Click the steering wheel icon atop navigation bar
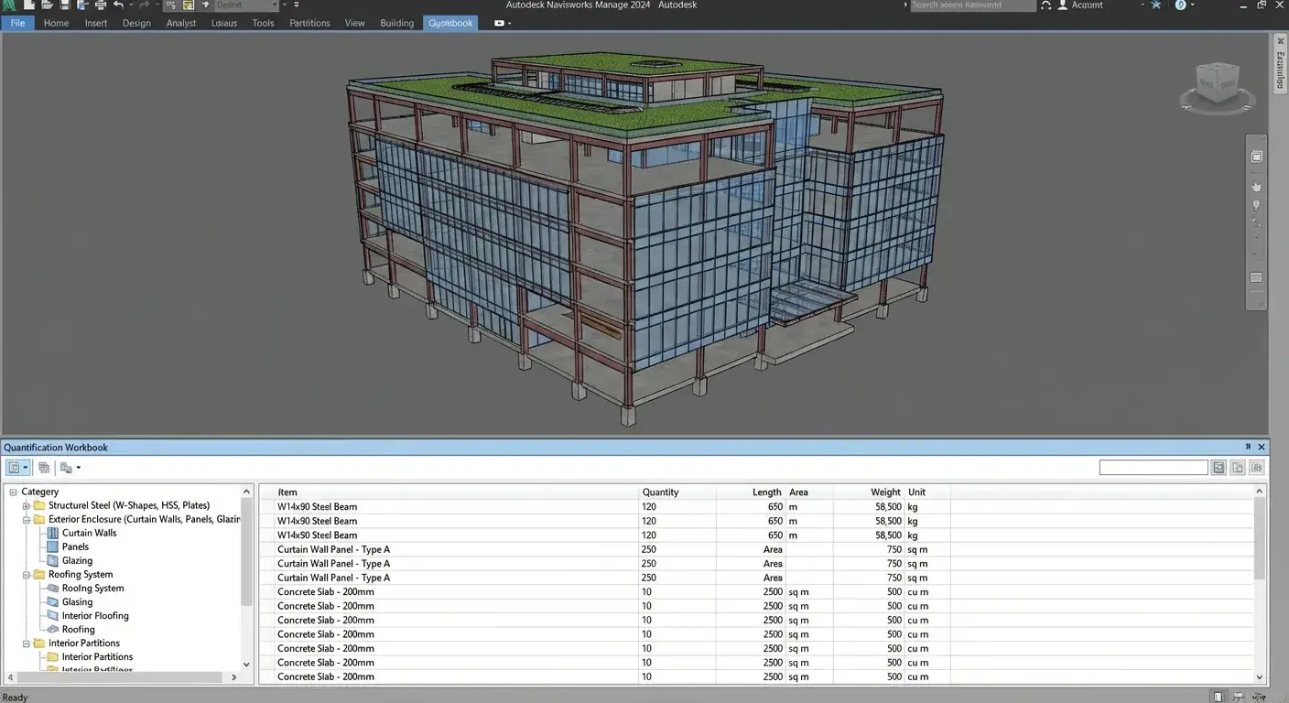1289x703 pixels. tap(1257, 157)
